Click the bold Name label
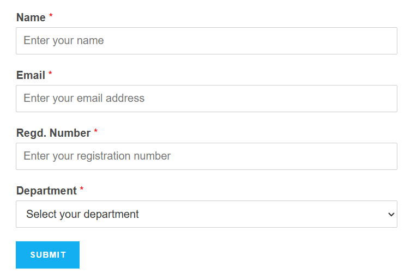The width and height of the screenshot is (411, 280). click(x=31, y=17)
